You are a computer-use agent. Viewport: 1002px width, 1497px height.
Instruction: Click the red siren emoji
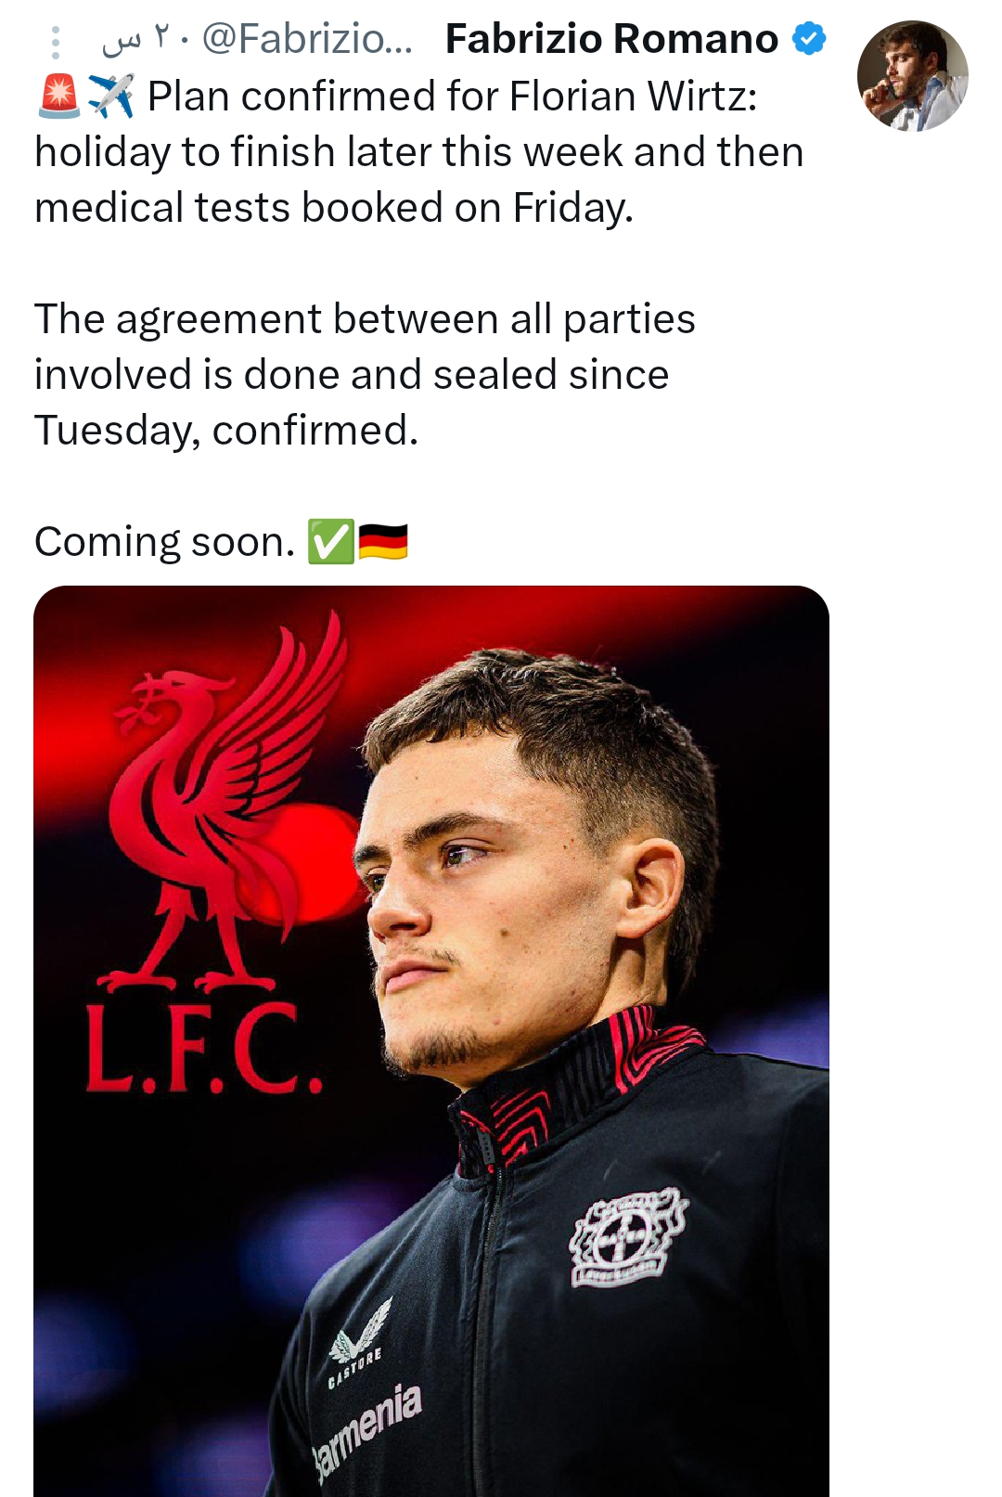tap(59, 97)
